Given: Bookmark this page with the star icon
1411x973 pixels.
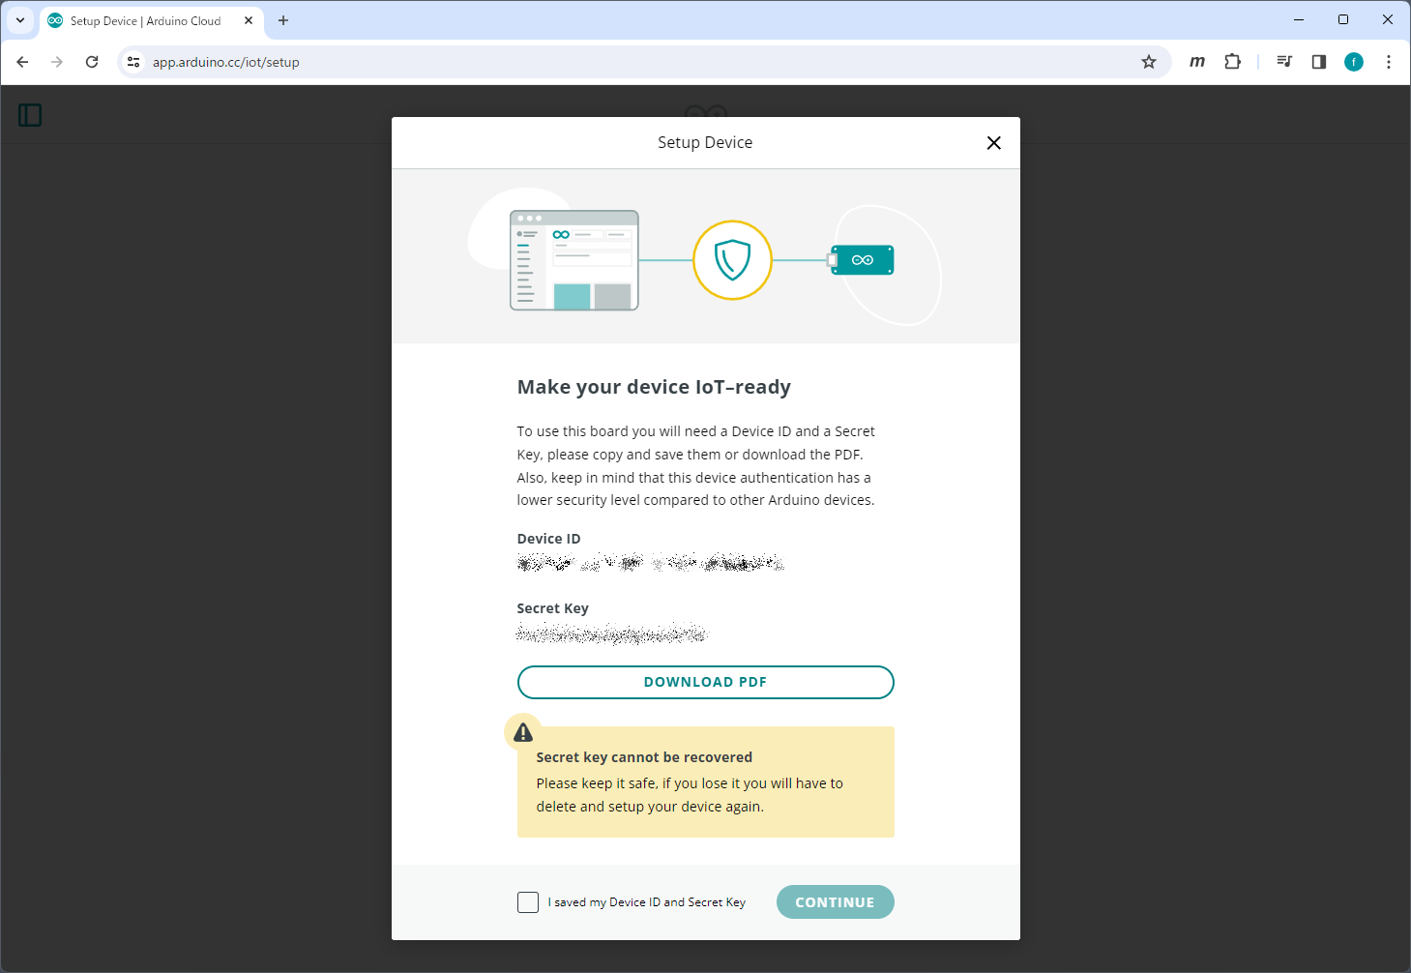Looking at the screenshot, I should pos(1149,62).
